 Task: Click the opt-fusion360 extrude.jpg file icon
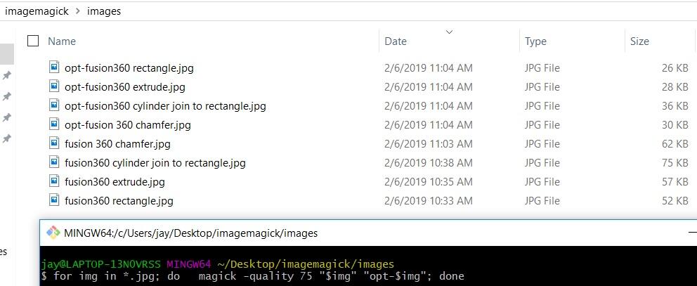tap(55, 86)
